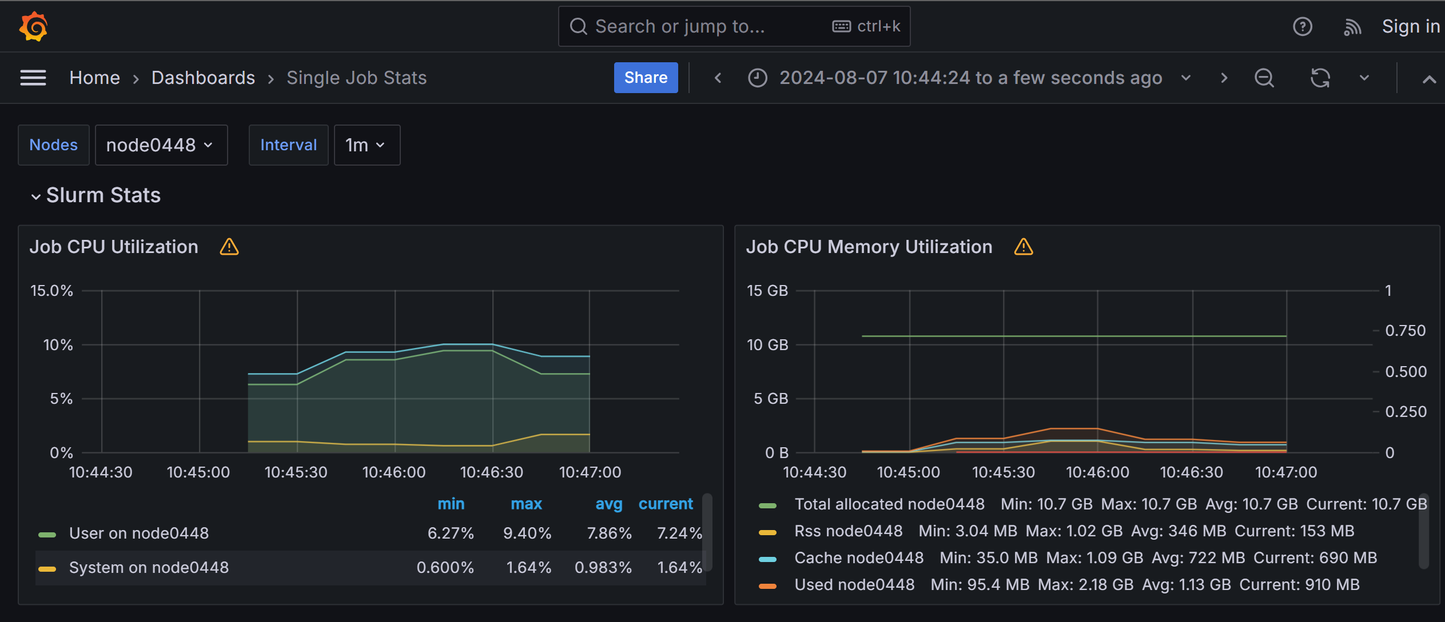
Task: Open the 1m Interval dropdown
Action: pyautogui.click(x=367, y=145)
